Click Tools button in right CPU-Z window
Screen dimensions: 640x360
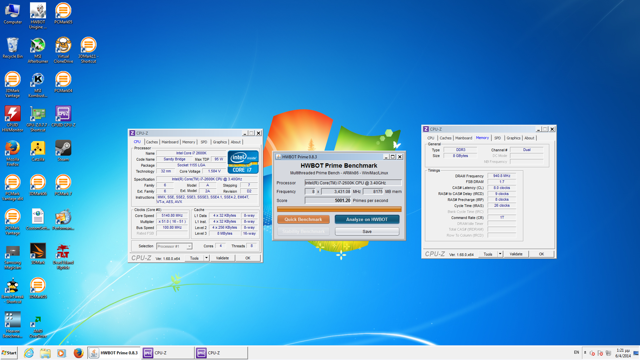(x=488, y=254)
